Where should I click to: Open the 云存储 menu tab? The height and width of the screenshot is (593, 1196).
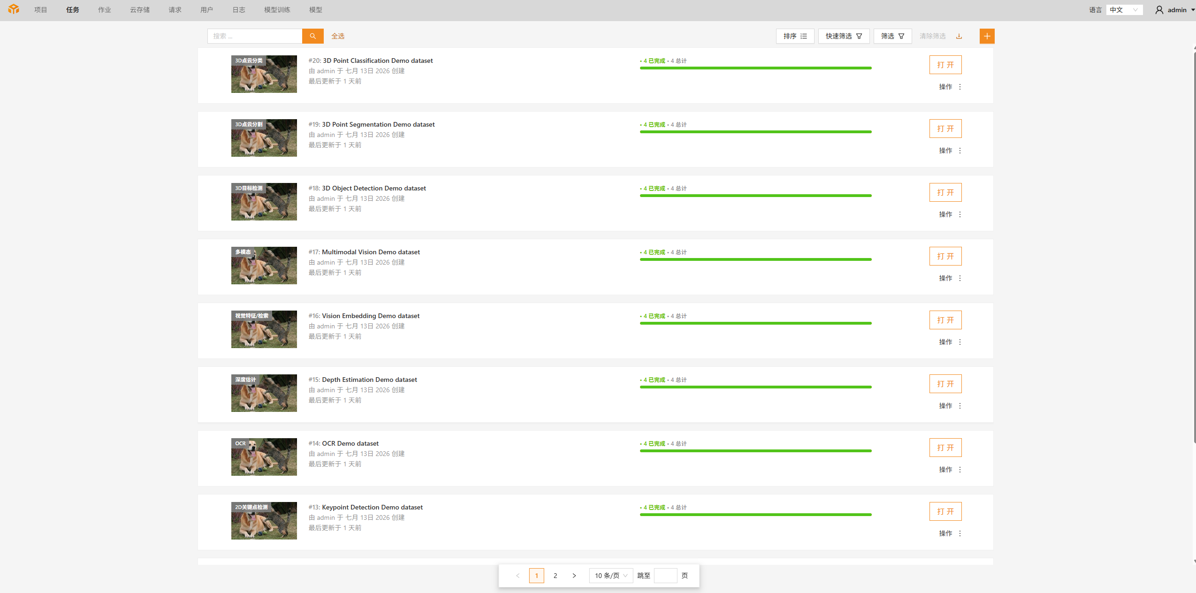pyautogui.click(x=140, y=10)
